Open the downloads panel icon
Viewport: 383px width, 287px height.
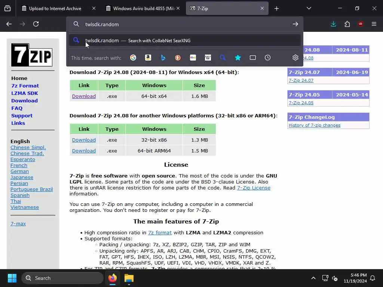(333, 24)
